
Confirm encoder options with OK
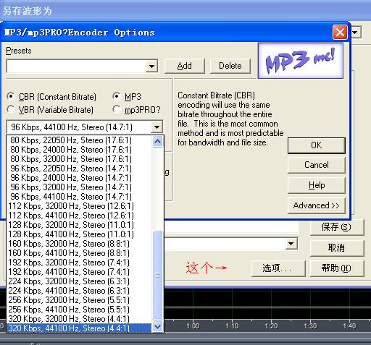(317, 145)
